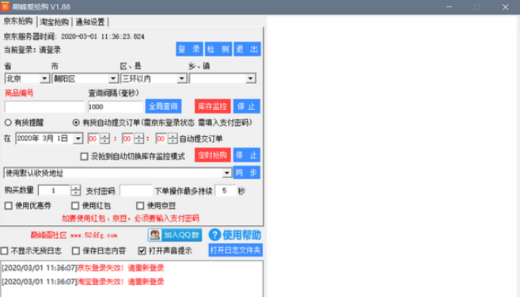Viewport: 520px width, 297px height.
Task: Enable the 使用优惠券 checkbox
Action: point(8,206)
